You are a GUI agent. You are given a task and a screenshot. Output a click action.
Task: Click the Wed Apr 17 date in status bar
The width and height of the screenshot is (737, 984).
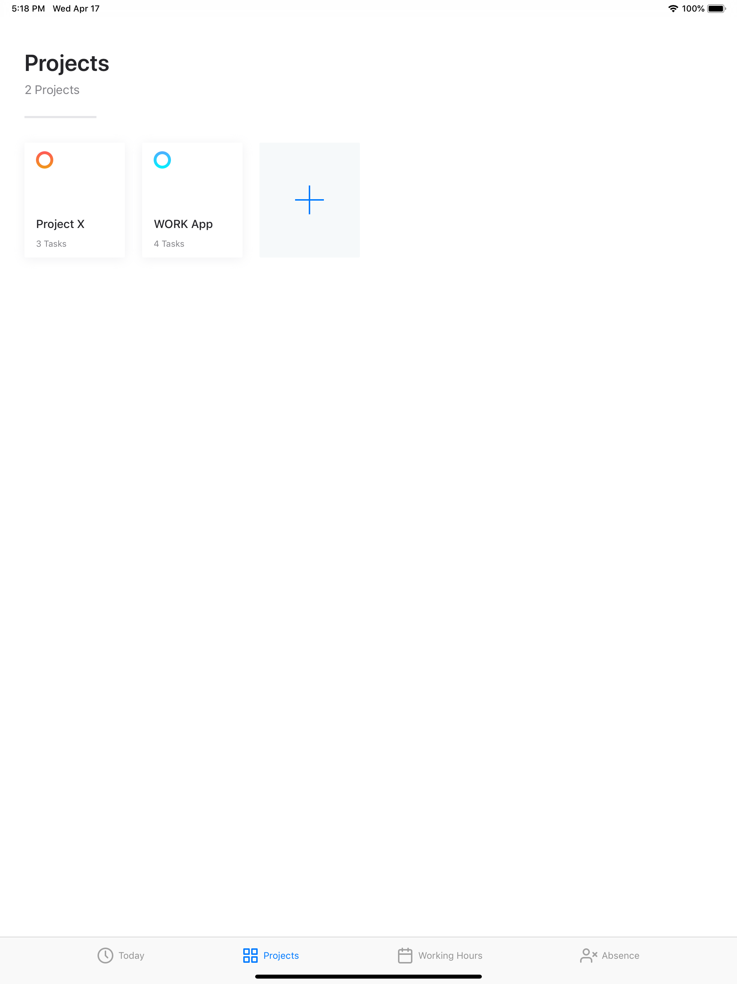[76, 8]
